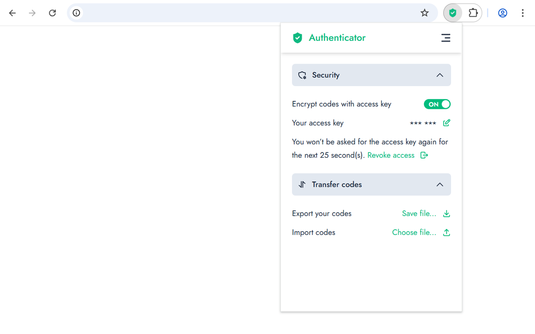Reload the page with refresh icon
Image resolution: width=535 pixels, height=334 pixels.
click(52, 13)
